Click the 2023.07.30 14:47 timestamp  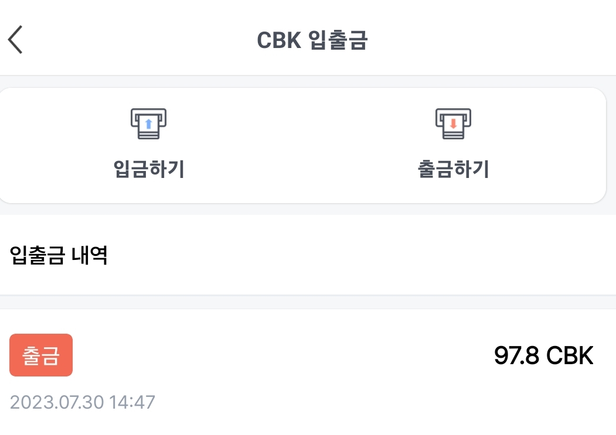tap(82, 402)
